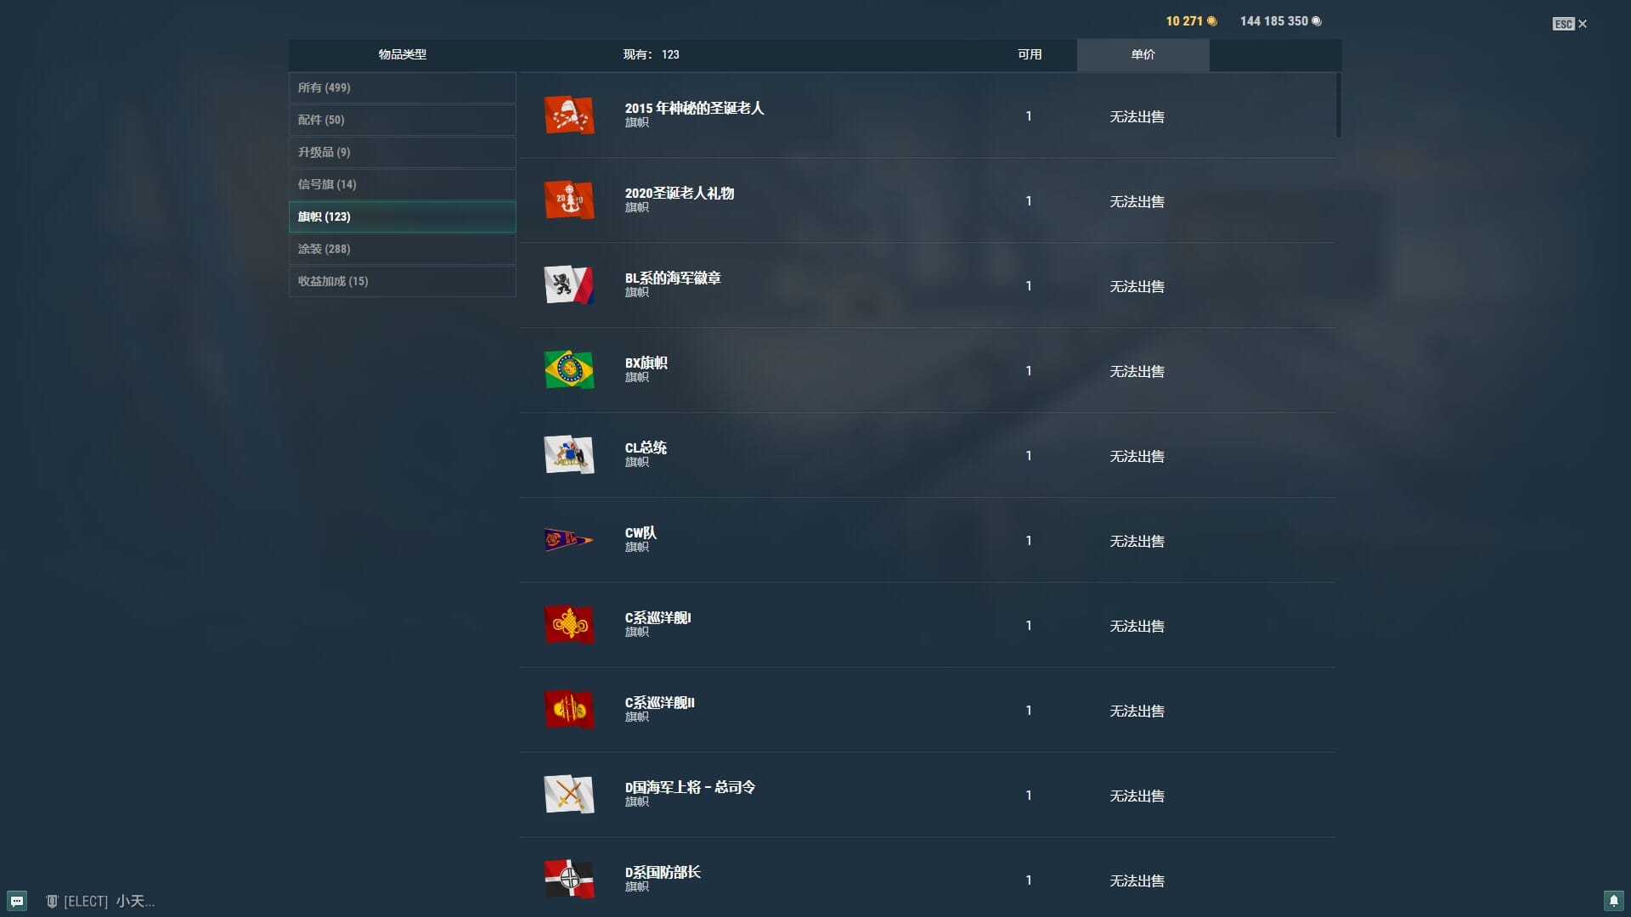The height and width of the screenshot is (917, 1631).
Task: Select the D国海军上将 crossed batons flag
Action: [x=568, y=795]
